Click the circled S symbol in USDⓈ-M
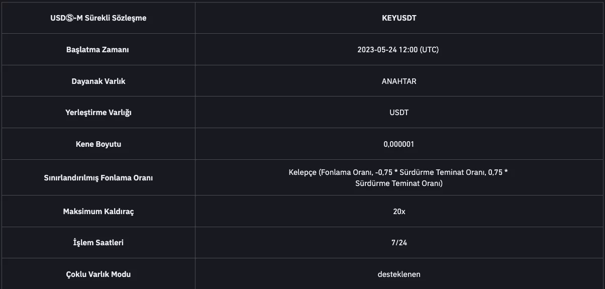This screenshot has width=605, height=289. pos(70,18)
